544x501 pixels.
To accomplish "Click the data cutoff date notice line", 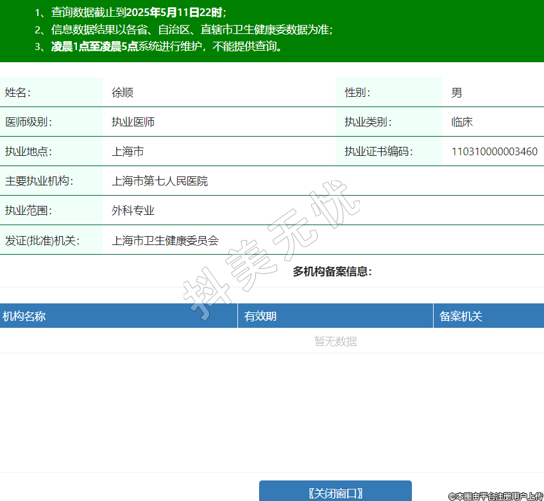I will [x=139, y=12].
